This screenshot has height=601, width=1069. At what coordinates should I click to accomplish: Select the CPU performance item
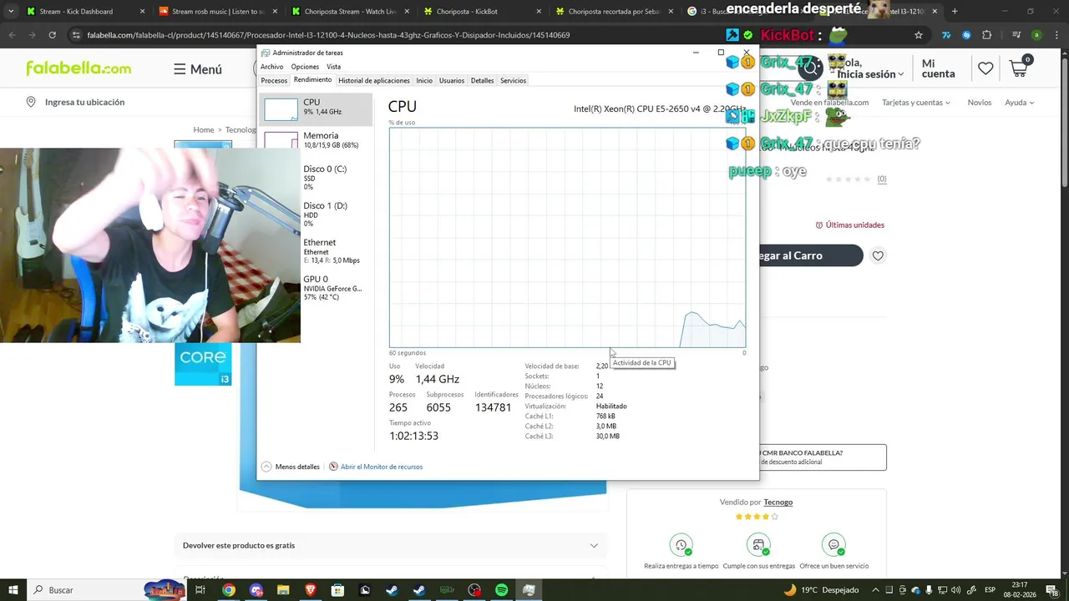317,109
